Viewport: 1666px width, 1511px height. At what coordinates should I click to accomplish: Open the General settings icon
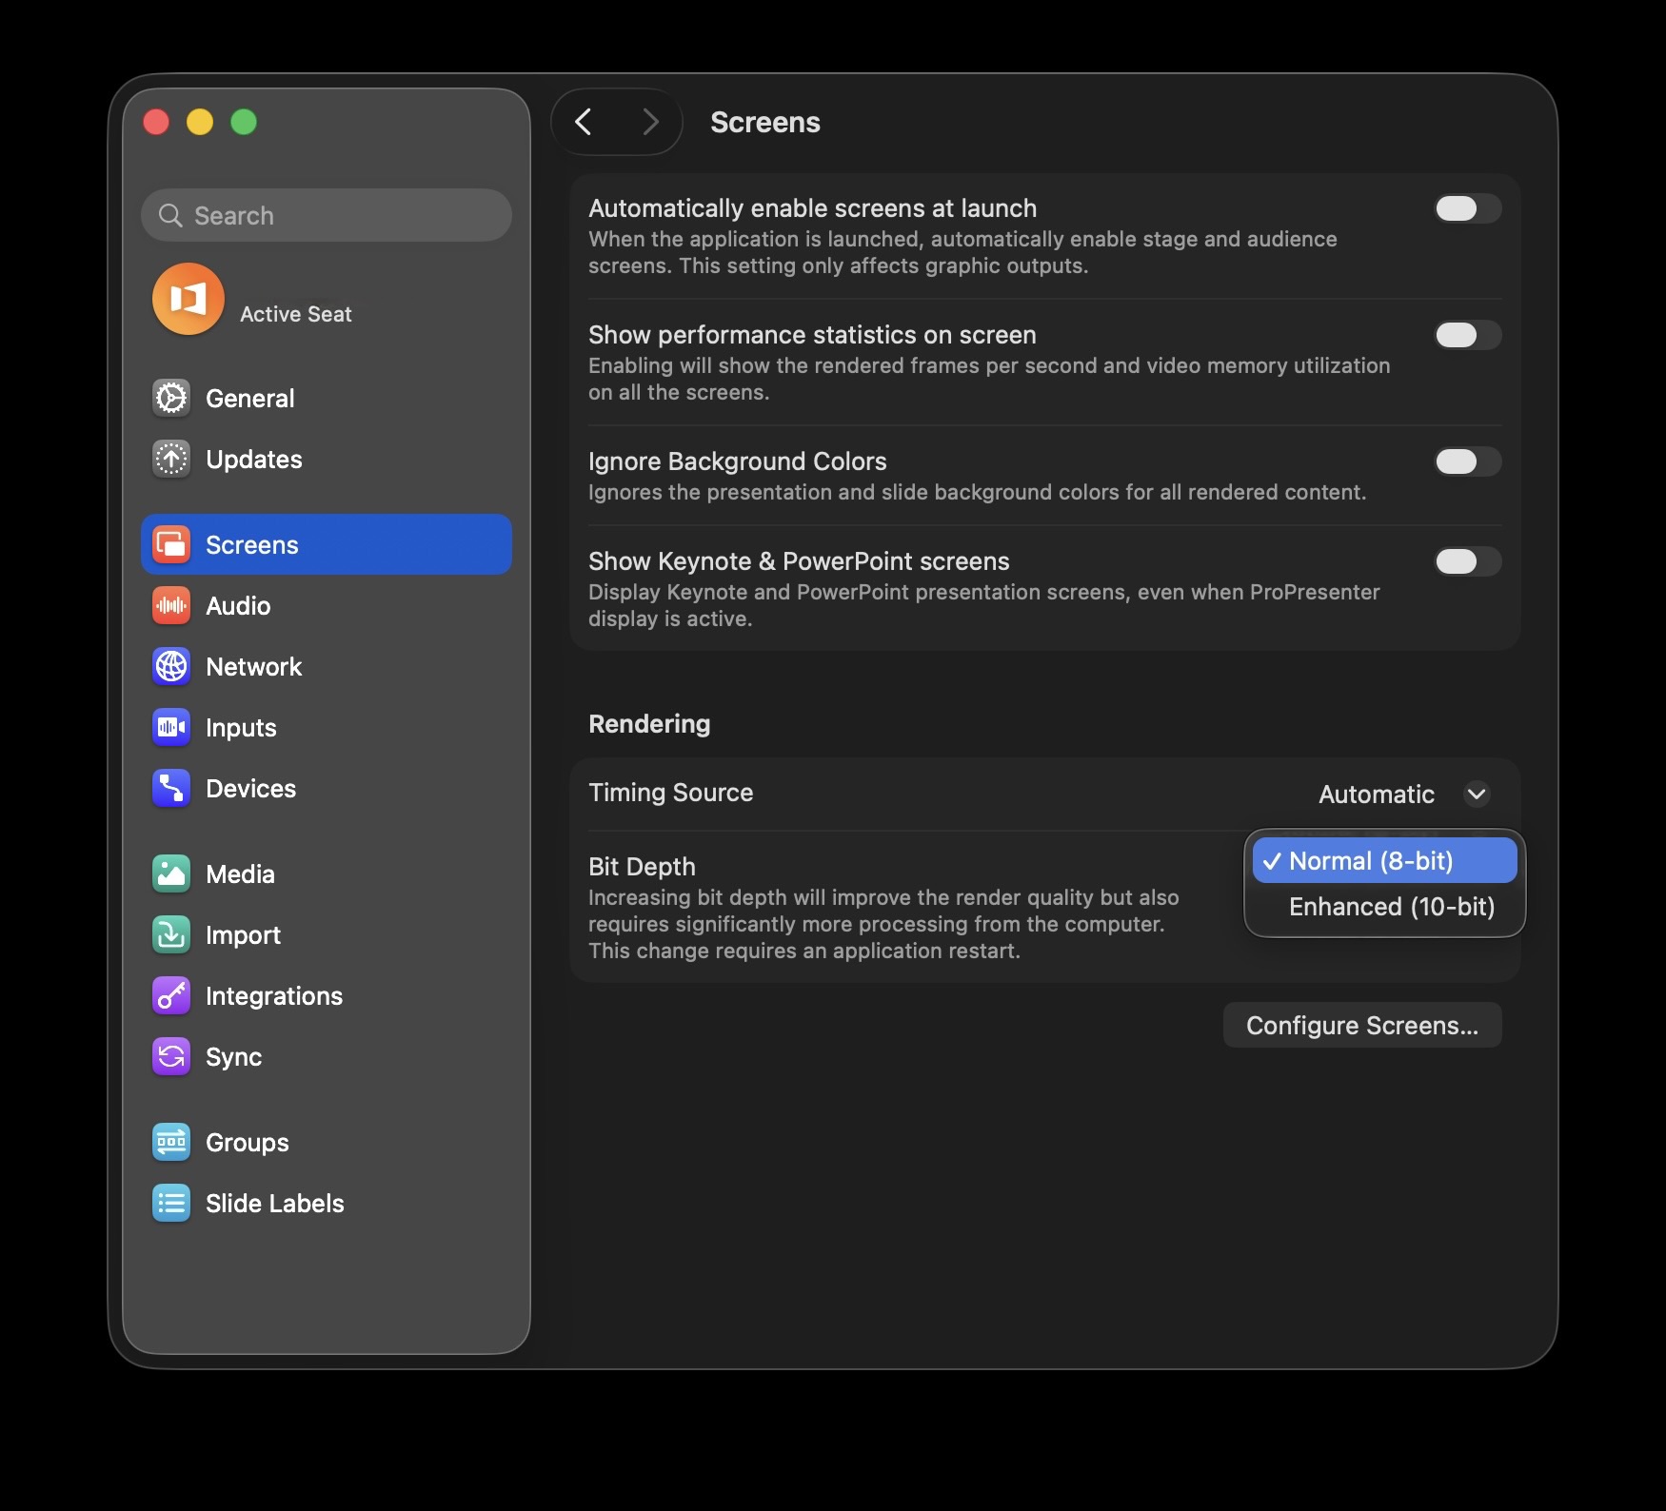[171, 398]
